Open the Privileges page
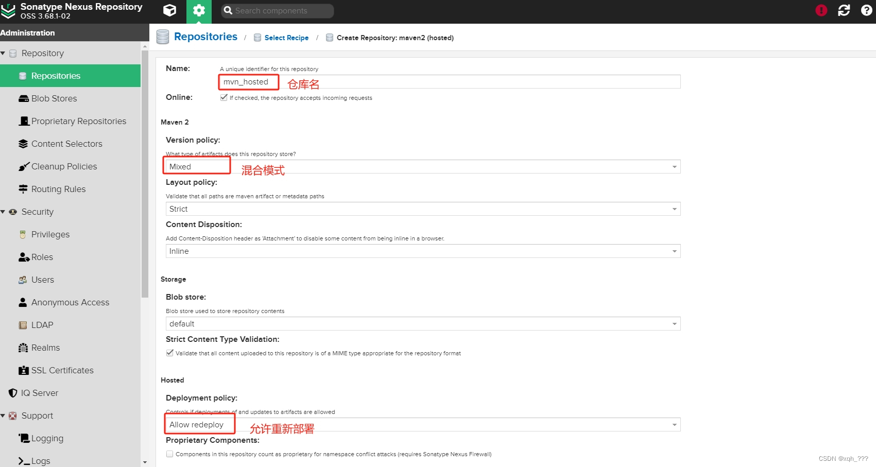 pyautogui.click(x=70, y=234)
